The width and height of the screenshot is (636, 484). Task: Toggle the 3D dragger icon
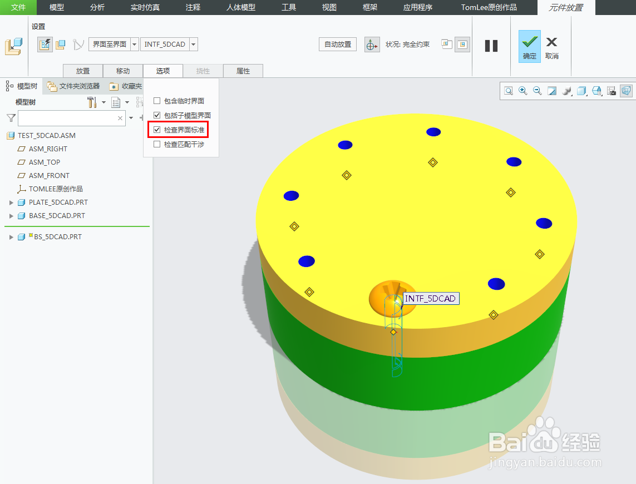click(372, 45)
